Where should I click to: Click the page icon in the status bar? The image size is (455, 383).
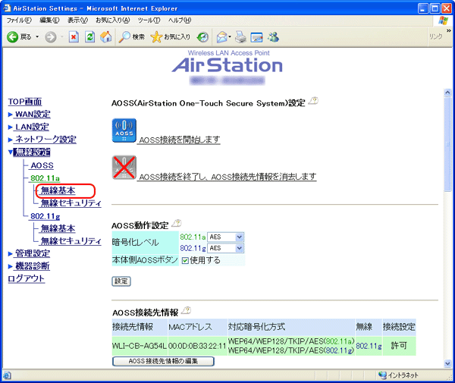tap(7, 375)
